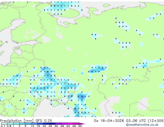Click the 0.5–1 mm legend color swatch
The width and height of the screenshot is (164, 127).
10,124
